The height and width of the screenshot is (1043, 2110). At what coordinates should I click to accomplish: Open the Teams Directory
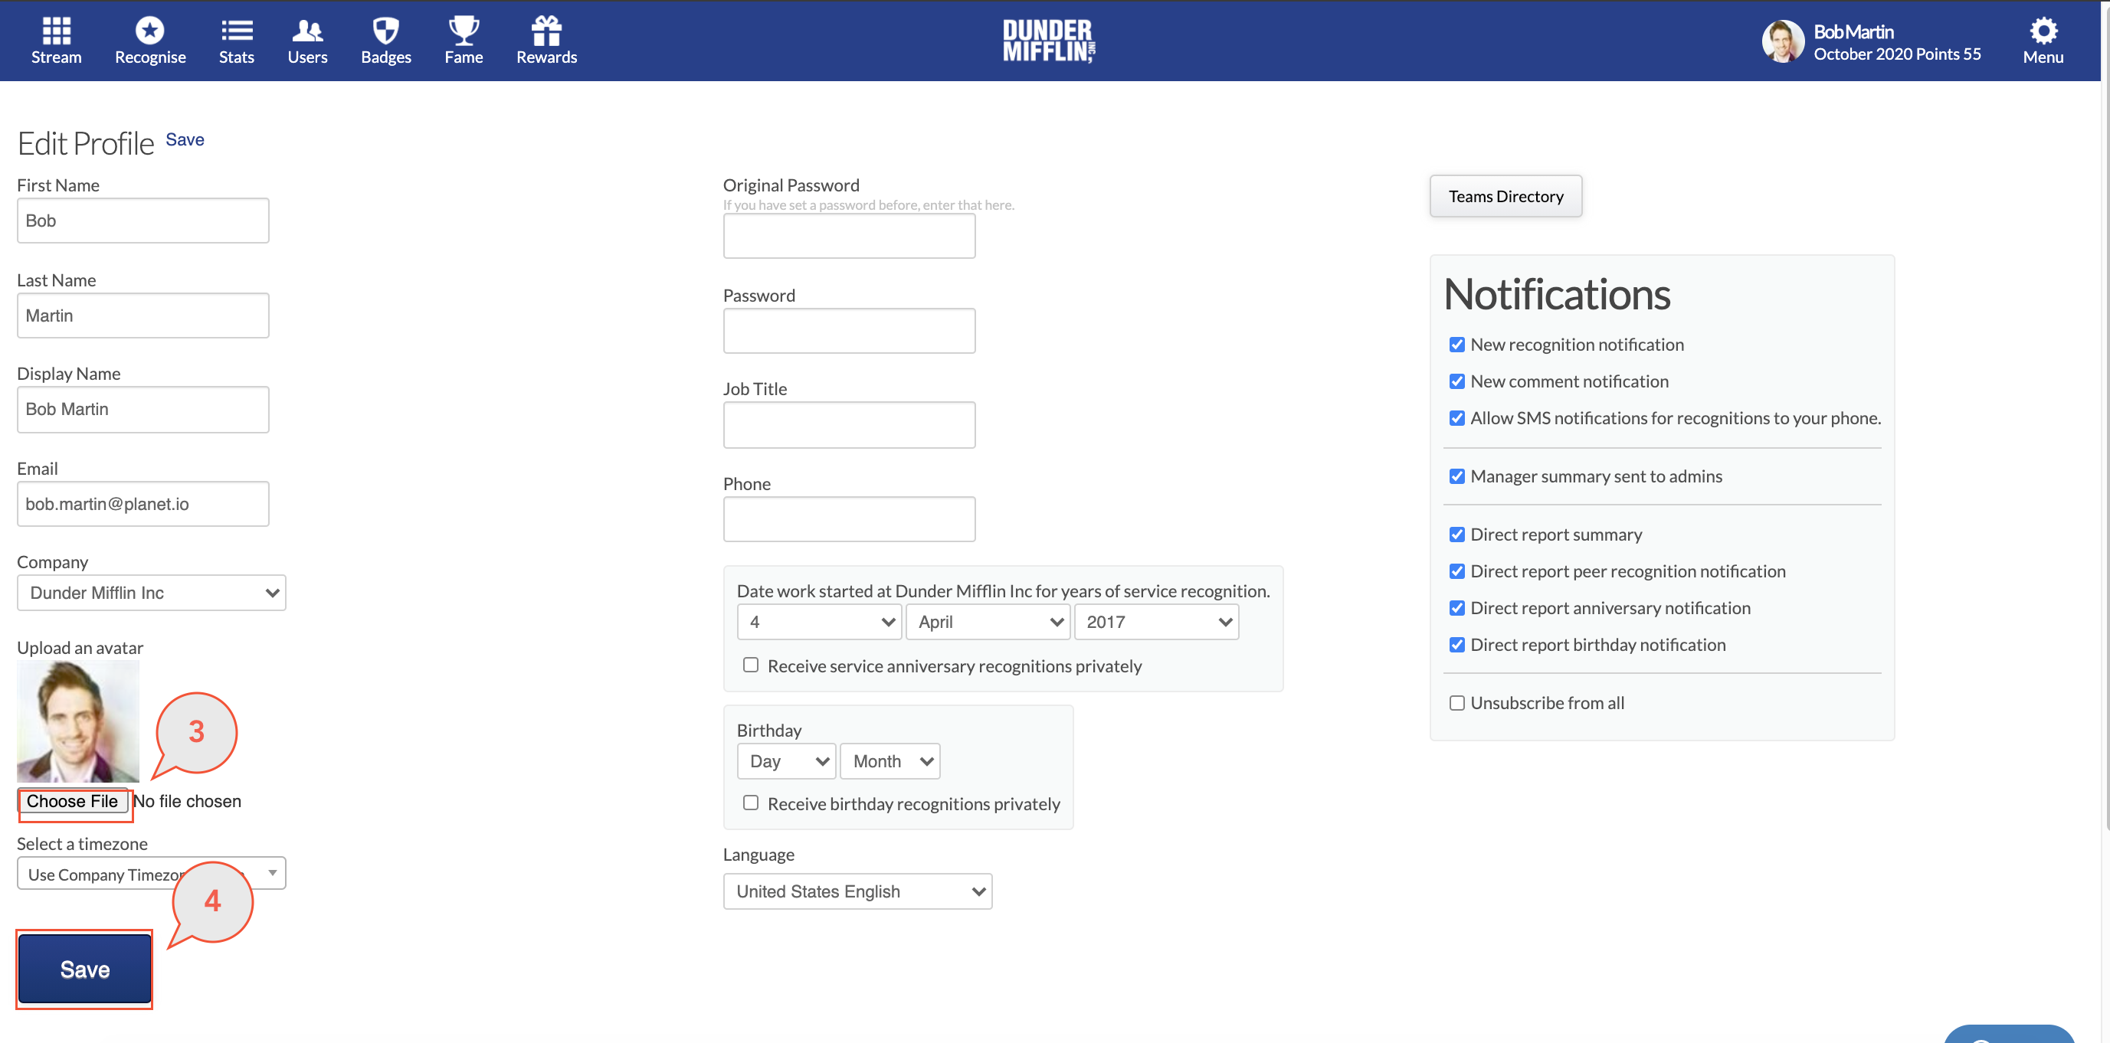[x=1505, y=196]
